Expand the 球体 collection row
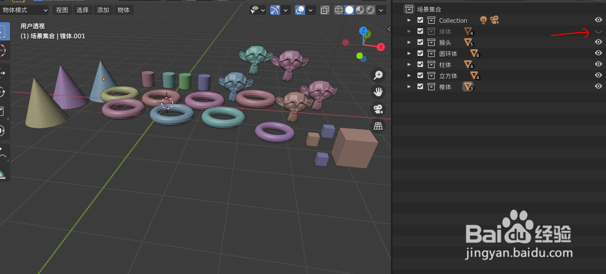The height and width of the screenshot is (274, 606). coord(409,31)
